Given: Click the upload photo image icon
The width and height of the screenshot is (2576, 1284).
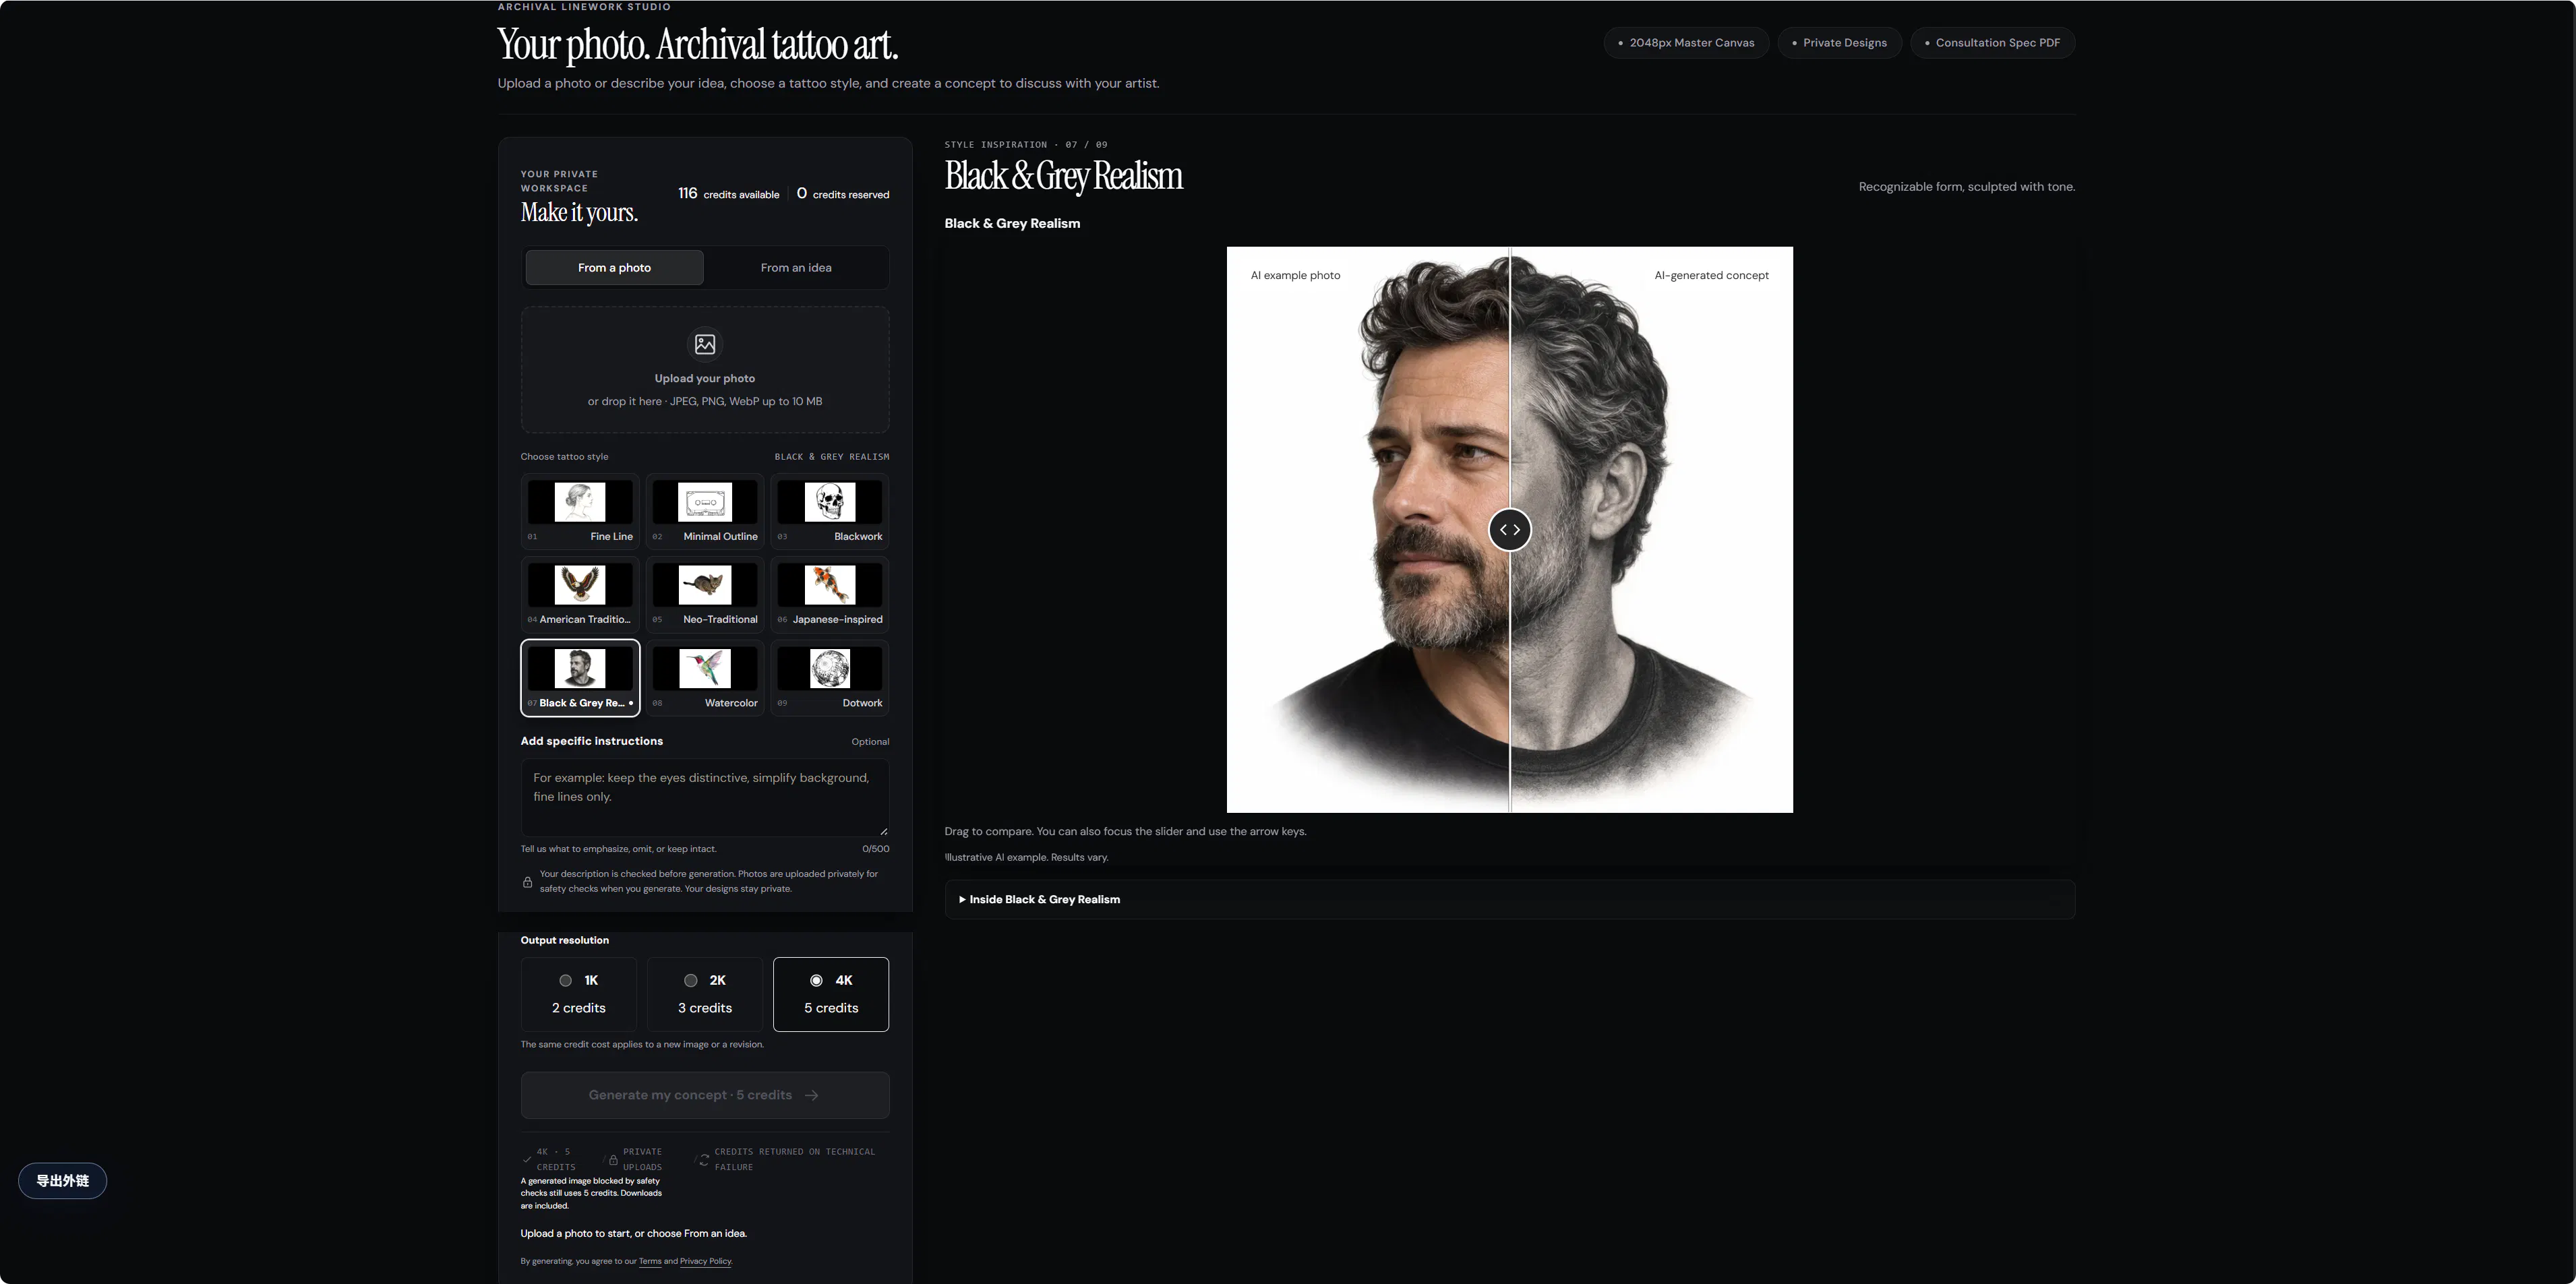Looking at the screenshot, I should [705, 344].
